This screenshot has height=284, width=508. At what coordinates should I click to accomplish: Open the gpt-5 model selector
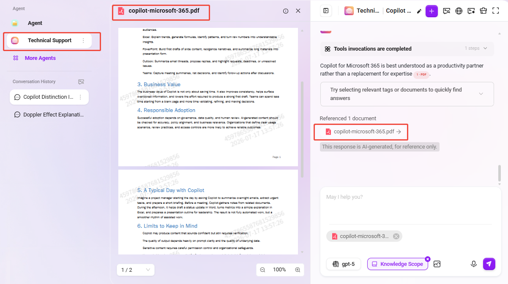(x=344, y=264)
